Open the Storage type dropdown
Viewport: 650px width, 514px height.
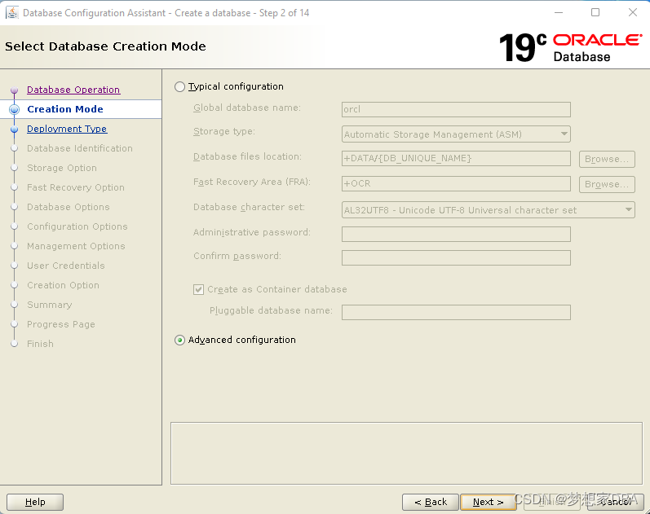click(456, 134)
